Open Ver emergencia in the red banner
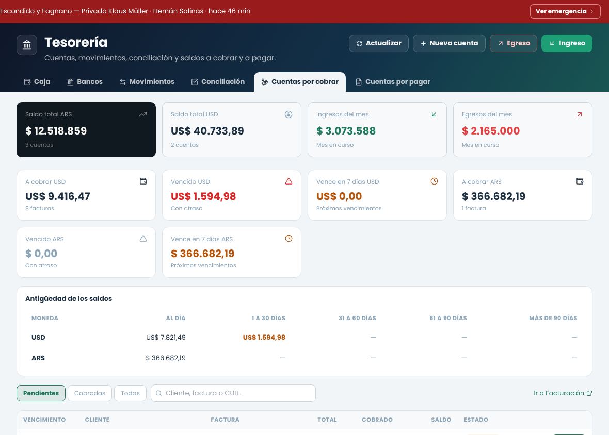Image resolution: width=609 pixels, height=435 pixels. (565, 11)
